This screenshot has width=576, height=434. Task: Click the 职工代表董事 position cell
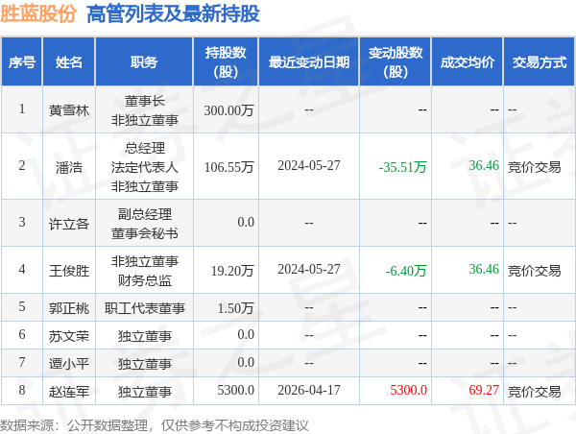click(x=144, y=308)
